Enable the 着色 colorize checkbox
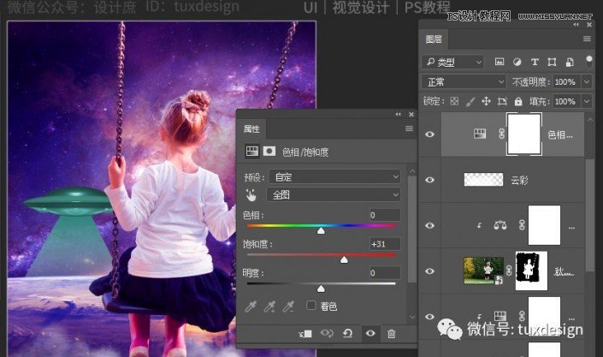The image size is (603, 357). pos(310,306)
